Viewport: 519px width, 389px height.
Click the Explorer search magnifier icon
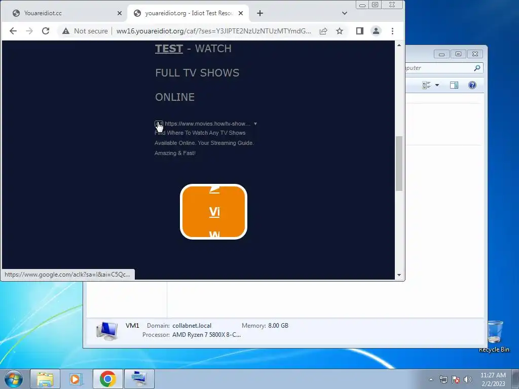click(477, 68)
